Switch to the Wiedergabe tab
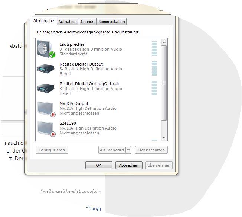 click(43, 21)
